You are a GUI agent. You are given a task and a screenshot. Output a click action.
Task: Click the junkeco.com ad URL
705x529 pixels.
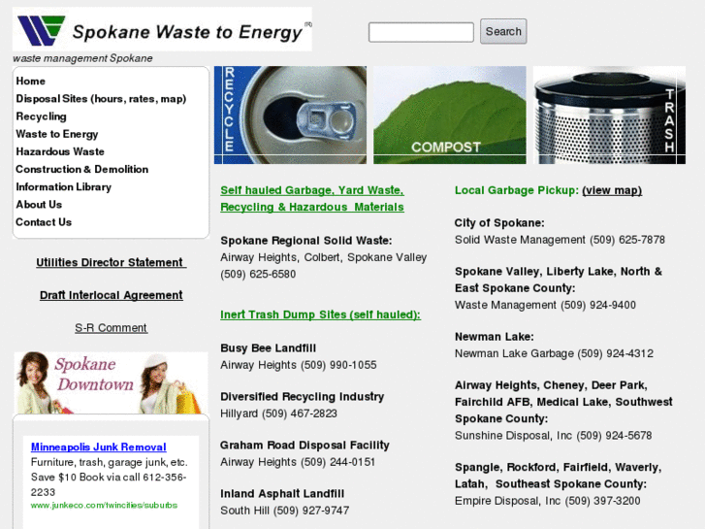(x=105, y=505)
